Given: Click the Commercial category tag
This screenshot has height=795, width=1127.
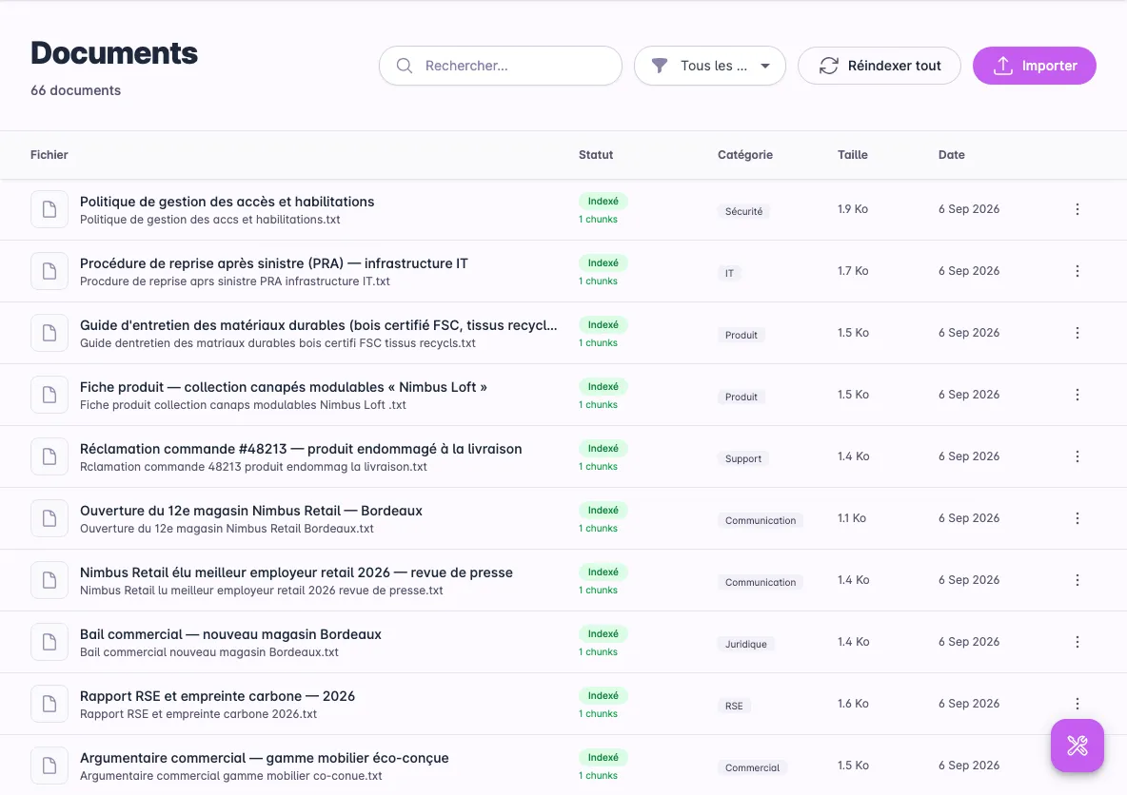Looking at the screenshot, I should click(x=752, y=767).
